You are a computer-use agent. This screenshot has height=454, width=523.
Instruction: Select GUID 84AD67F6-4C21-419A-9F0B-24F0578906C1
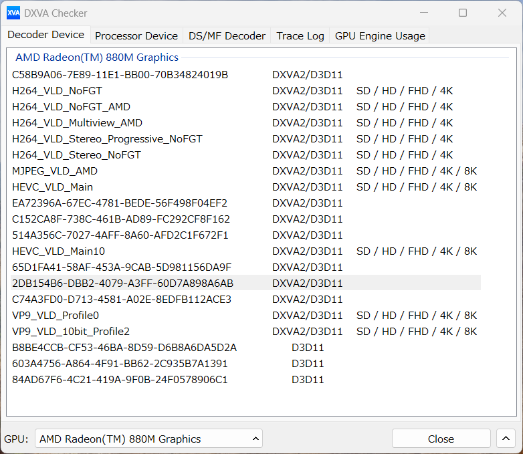click(x=245, y=379)
